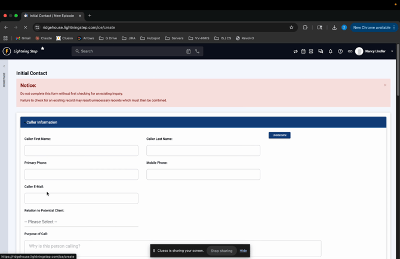Open Relation to Potential Client dropdown
This screenshot has width=400, height=259.
81,222
